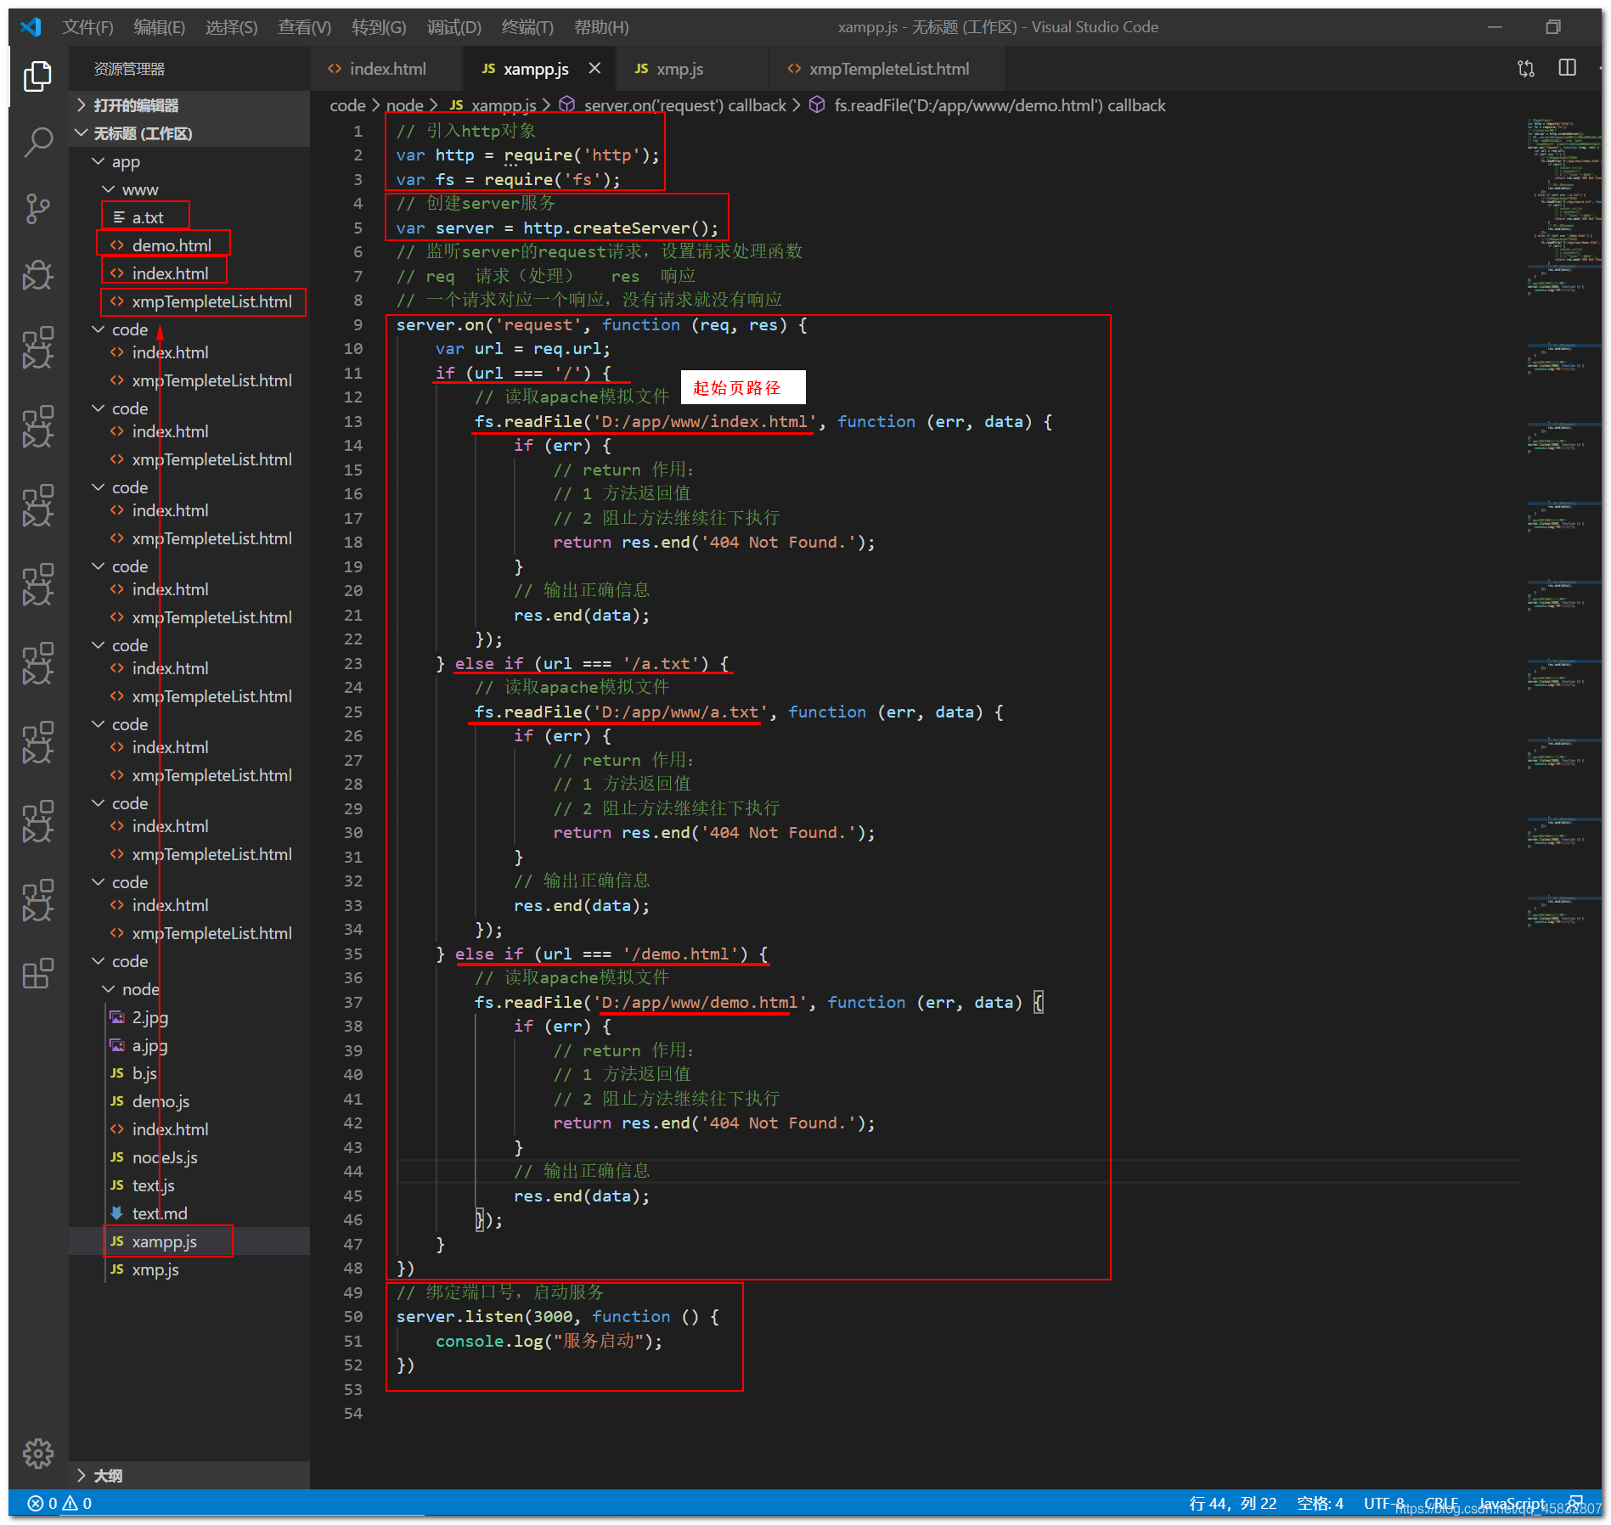
Task: Collapse the app folder
Action: (189, 161)
